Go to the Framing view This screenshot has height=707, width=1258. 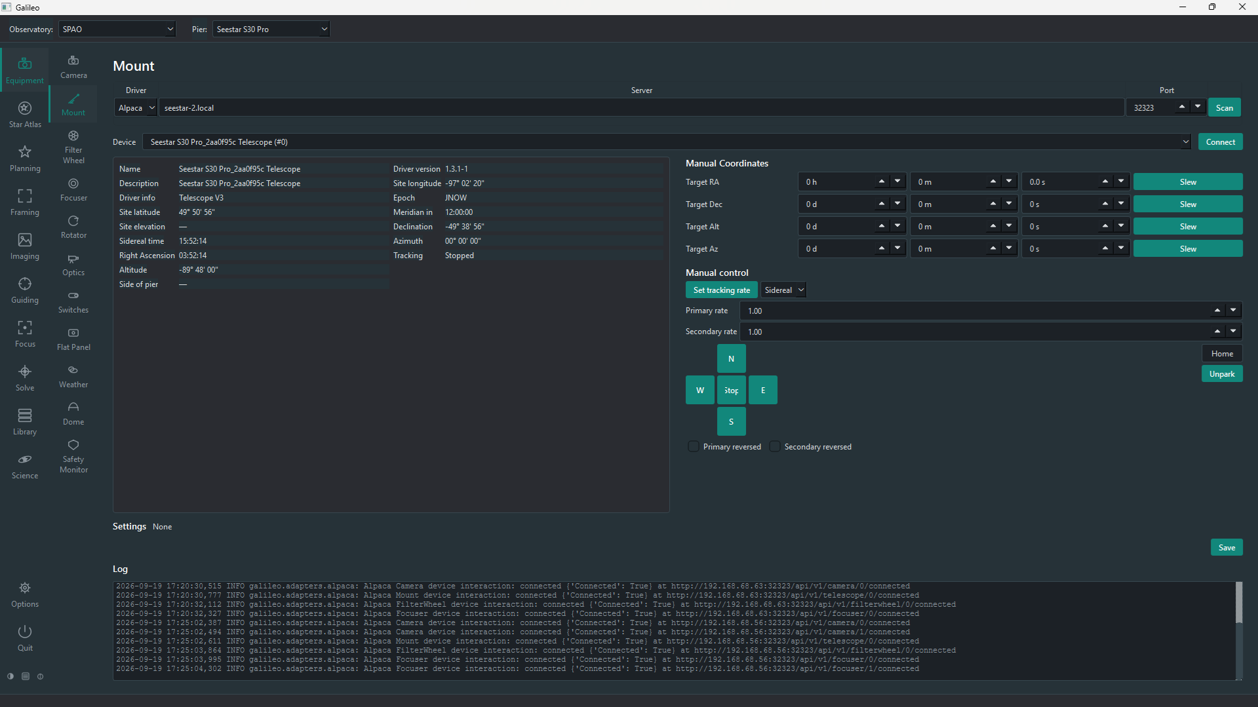pyautogui.click(x=25, y=202)
